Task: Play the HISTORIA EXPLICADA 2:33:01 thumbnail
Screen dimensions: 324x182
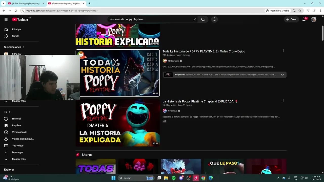Action: [118, 35]
